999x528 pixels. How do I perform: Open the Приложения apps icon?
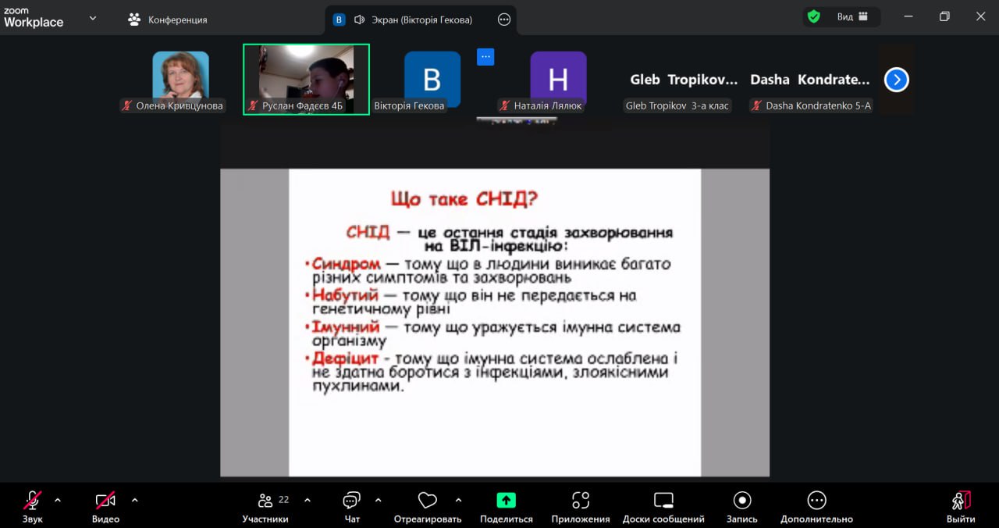580,501
